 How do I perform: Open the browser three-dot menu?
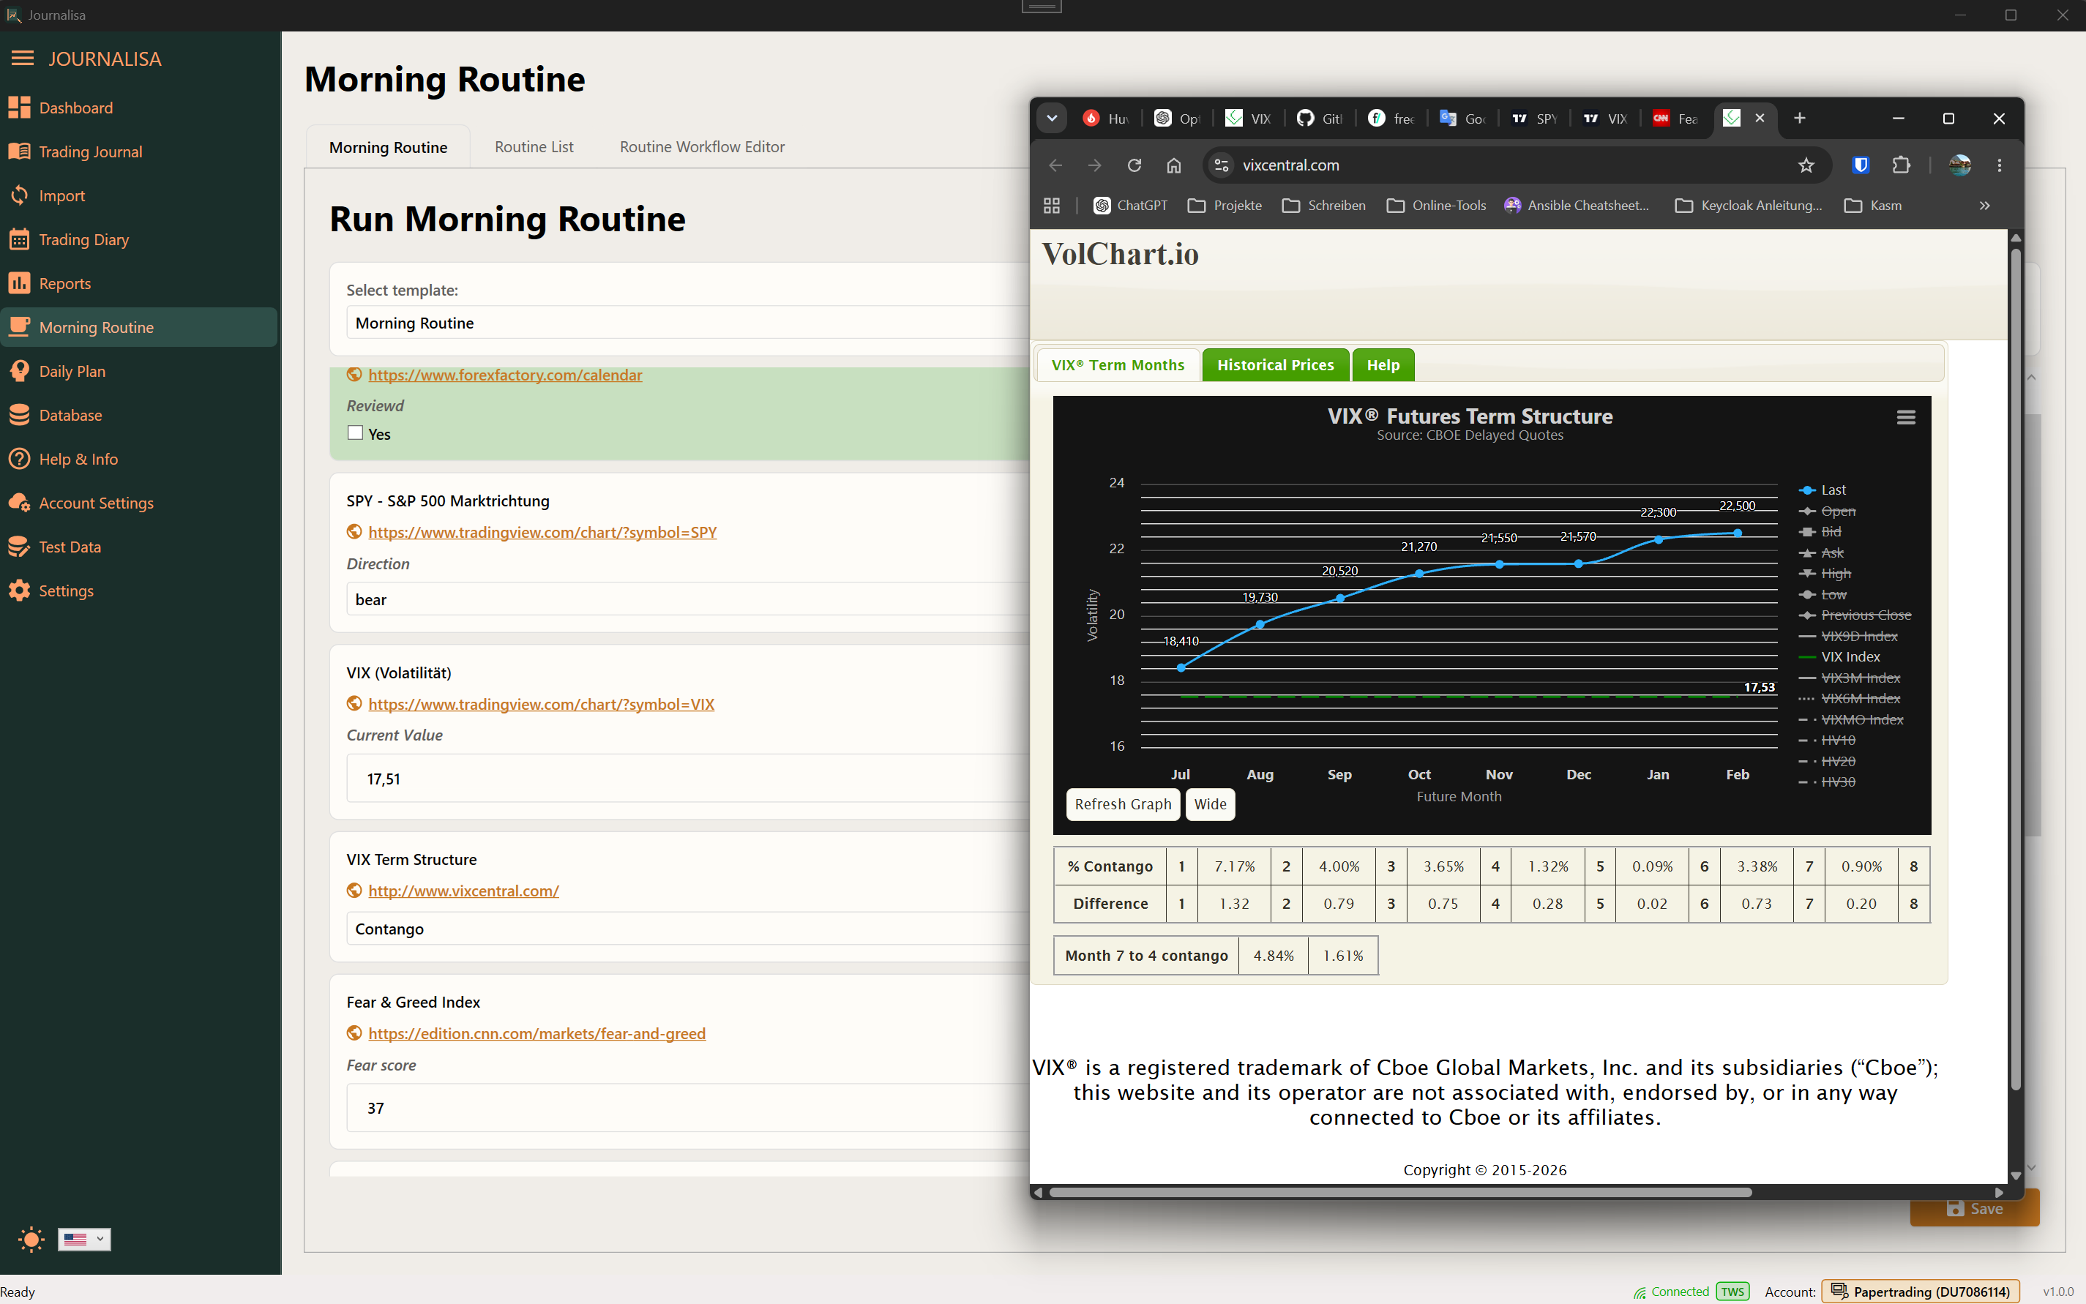tap(2000, 165)
